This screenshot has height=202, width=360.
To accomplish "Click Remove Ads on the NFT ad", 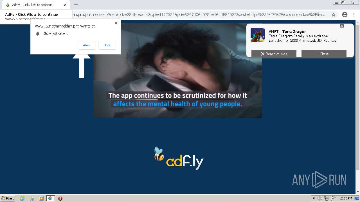I will pos(274,54).
